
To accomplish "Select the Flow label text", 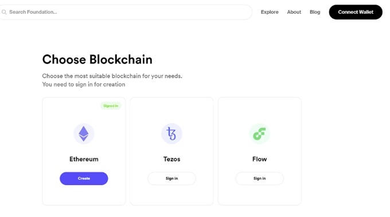I will (x=259, y=159).
